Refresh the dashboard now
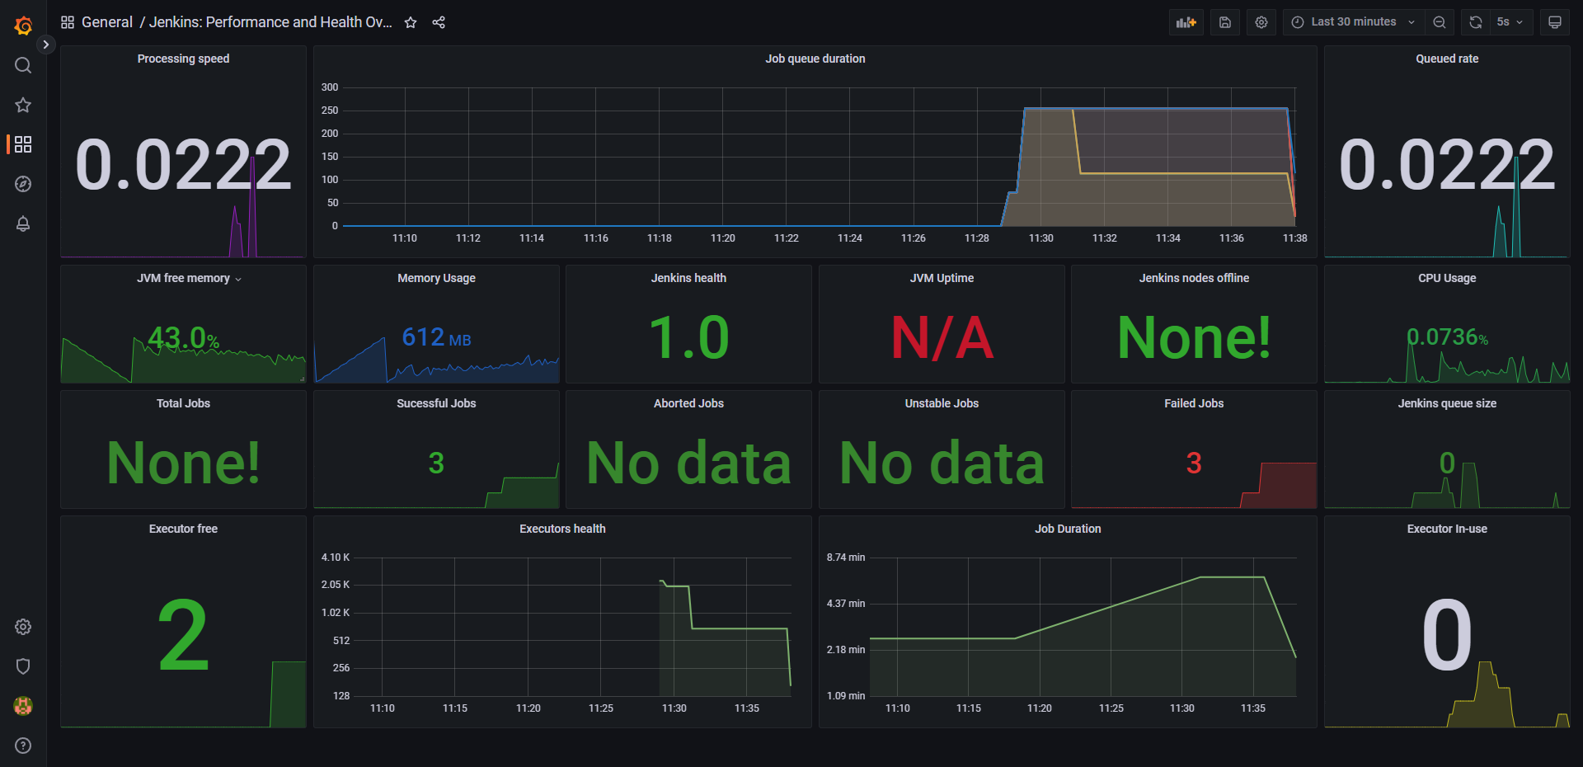This screenshot has height=767, width=1583. point(1476,22)
